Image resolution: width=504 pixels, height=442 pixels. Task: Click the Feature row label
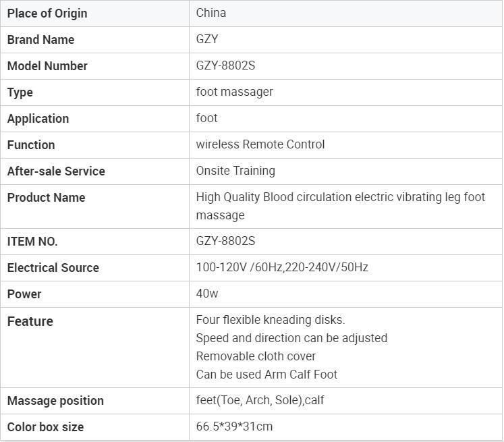tap(30, 321)
